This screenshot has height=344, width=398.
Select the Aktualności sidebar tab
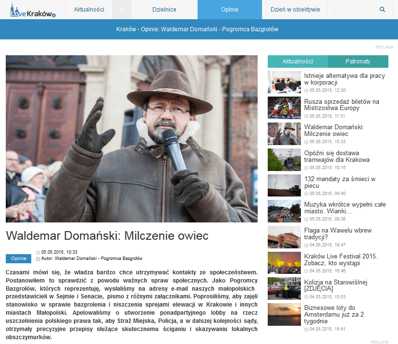click(298, 61)
